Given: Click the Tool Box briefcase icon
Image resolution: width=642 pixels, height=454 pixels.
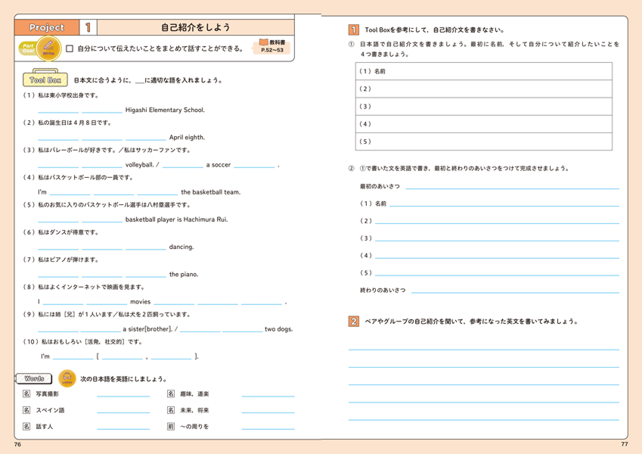Looking at the screenshot, I should tap(45, 80).
